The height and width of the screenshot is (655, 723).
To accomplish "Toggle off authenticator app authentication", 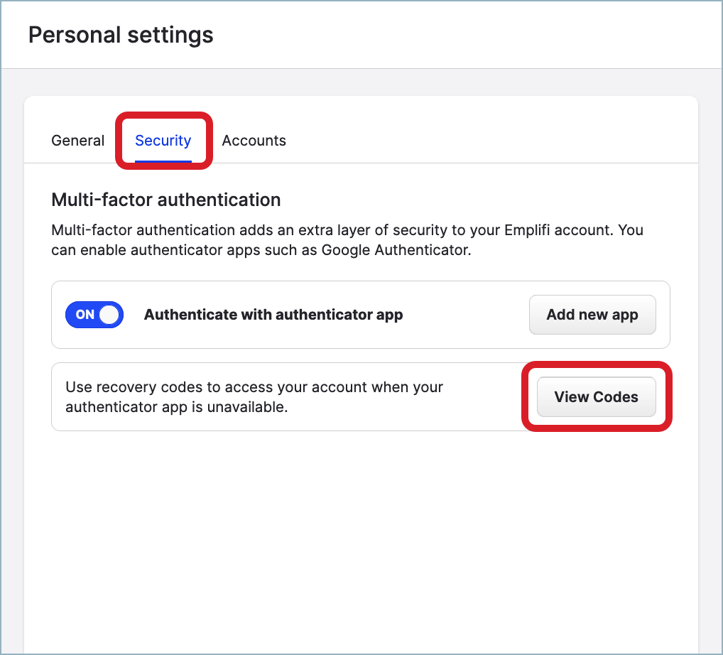I will click(94, 314).
